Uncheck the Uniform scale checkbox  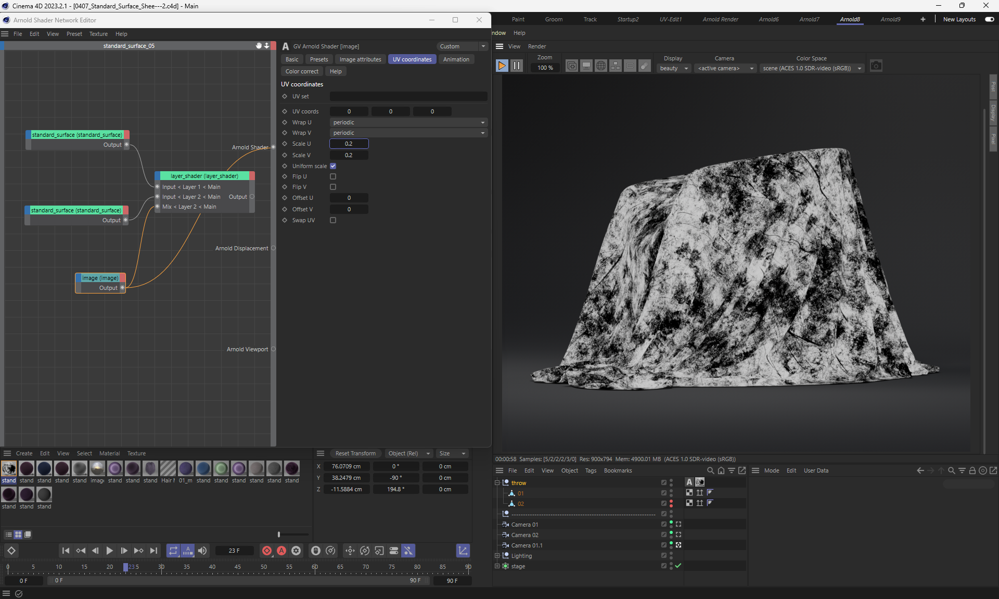pyautogui.click(x=333, y=166)
